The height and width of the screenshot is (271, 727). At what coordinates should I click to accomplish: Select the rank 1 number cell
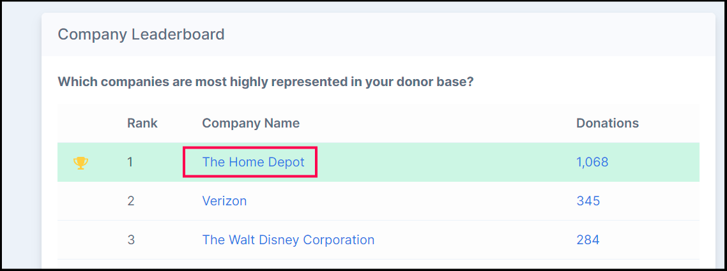130,162
